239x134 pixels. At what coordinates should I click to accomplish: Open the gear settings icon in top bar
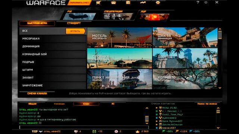tap(158, 3)
